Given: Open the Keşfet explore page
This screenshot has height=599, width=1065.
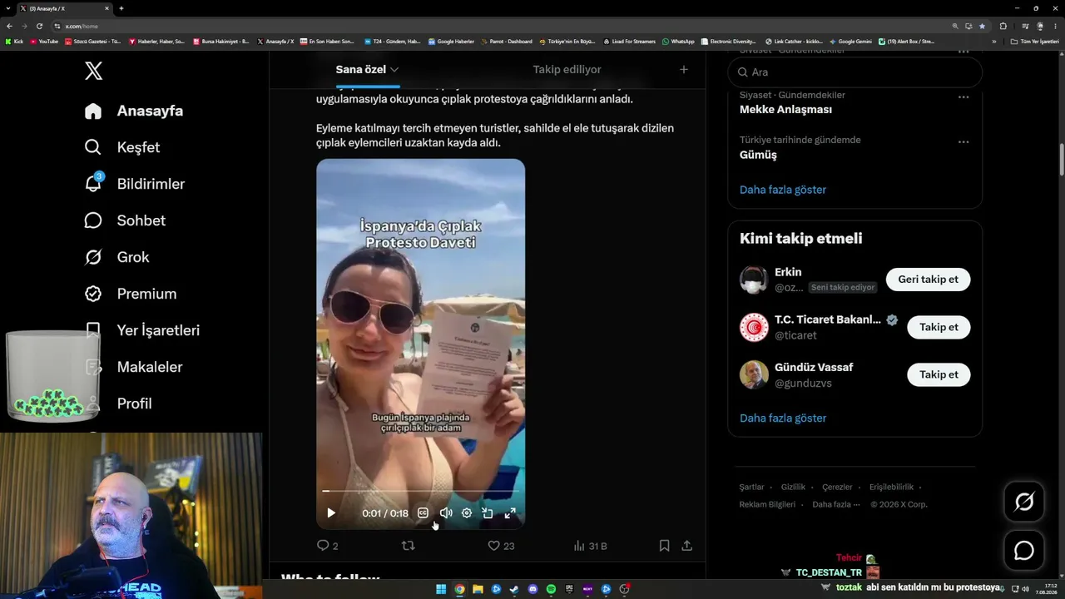Looking at the screenshot, I should click(122, 147).
